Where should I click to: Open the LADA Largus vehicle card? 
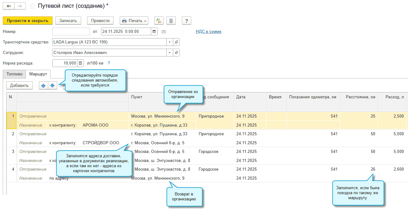click(176, 42)
